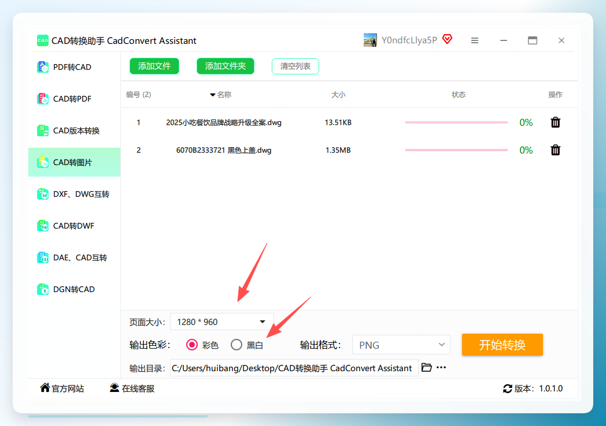Click the 清空列表 button

point(295,66)
